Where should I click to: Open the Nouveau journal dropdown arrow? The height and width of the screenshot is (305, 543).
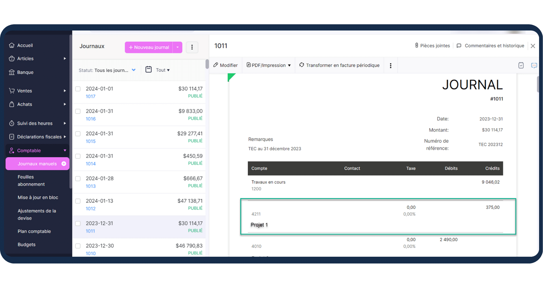178,47
